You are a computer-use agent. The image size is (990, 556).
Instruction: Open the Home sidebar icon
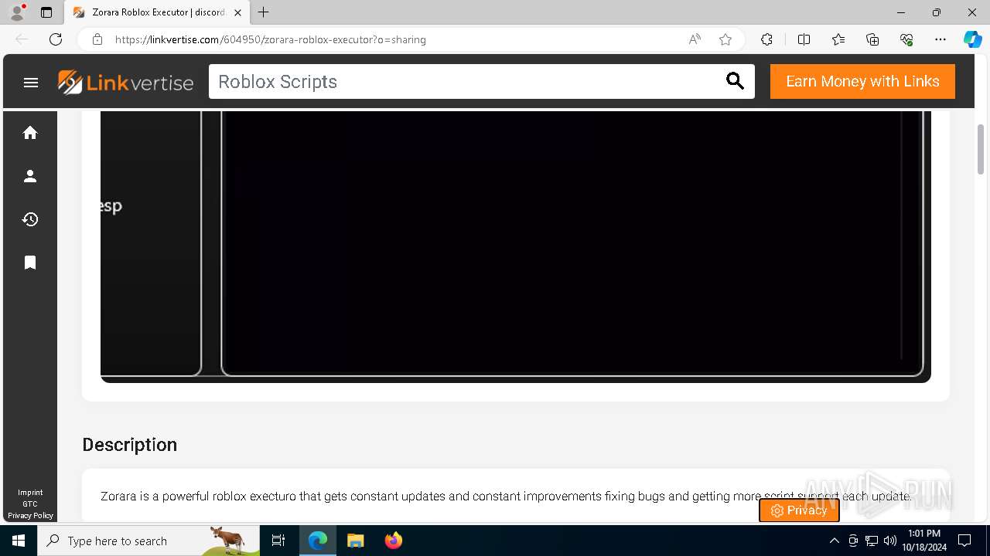pos(30,133)
